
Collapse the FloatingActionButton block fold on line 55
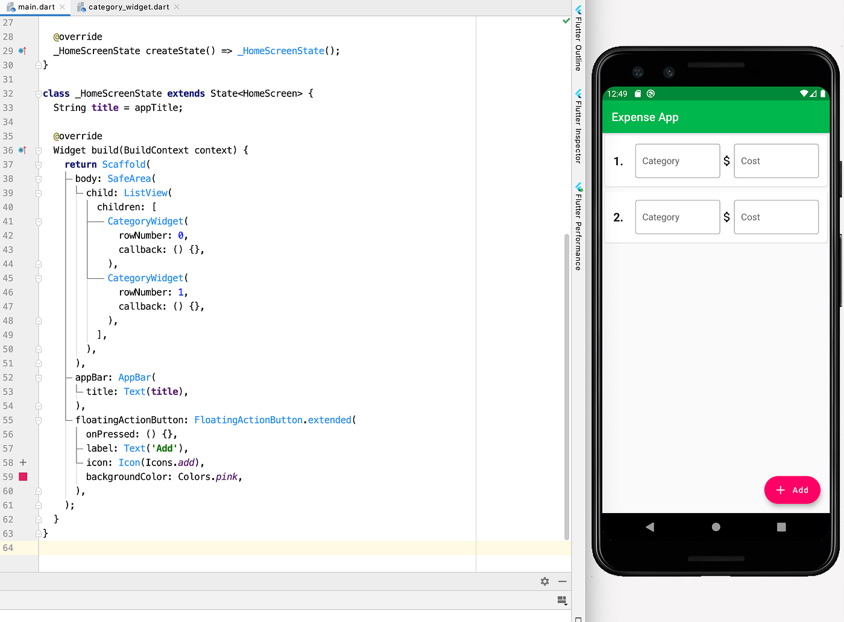point(38,420)
